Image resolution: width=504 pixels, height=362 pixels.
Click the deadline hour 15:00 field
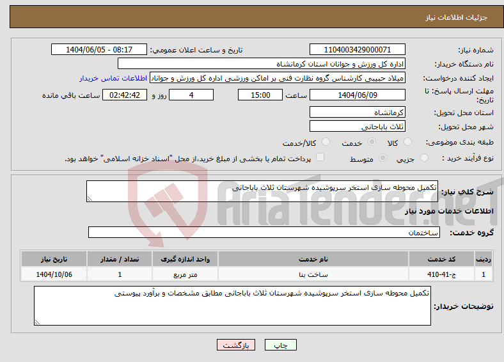coord(260,95)
